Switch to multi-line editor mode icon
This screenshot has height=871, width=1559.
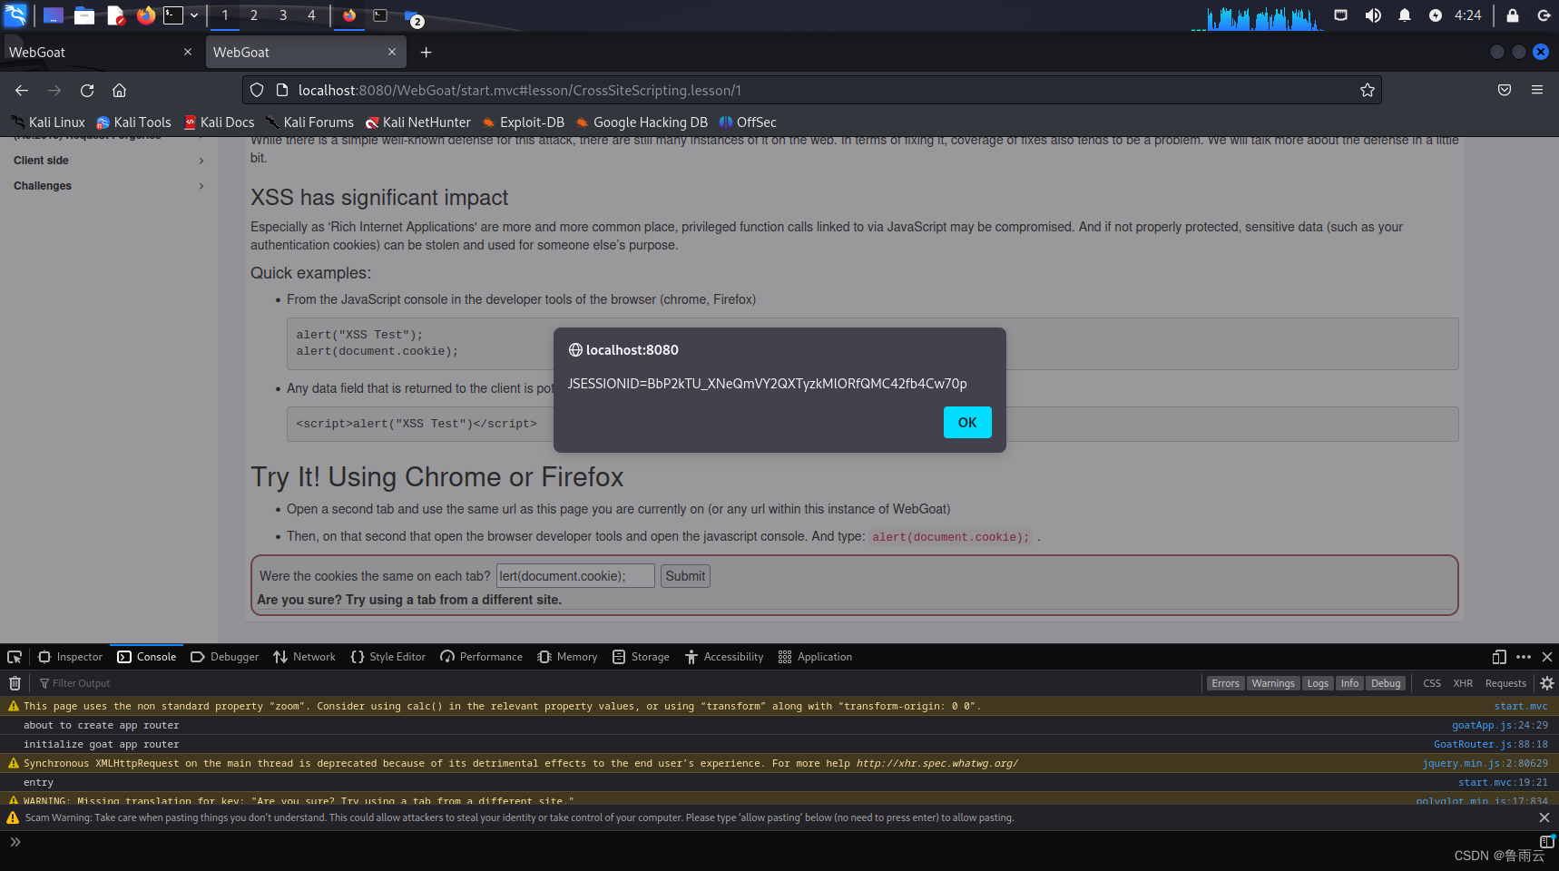tap(1547, 842)
